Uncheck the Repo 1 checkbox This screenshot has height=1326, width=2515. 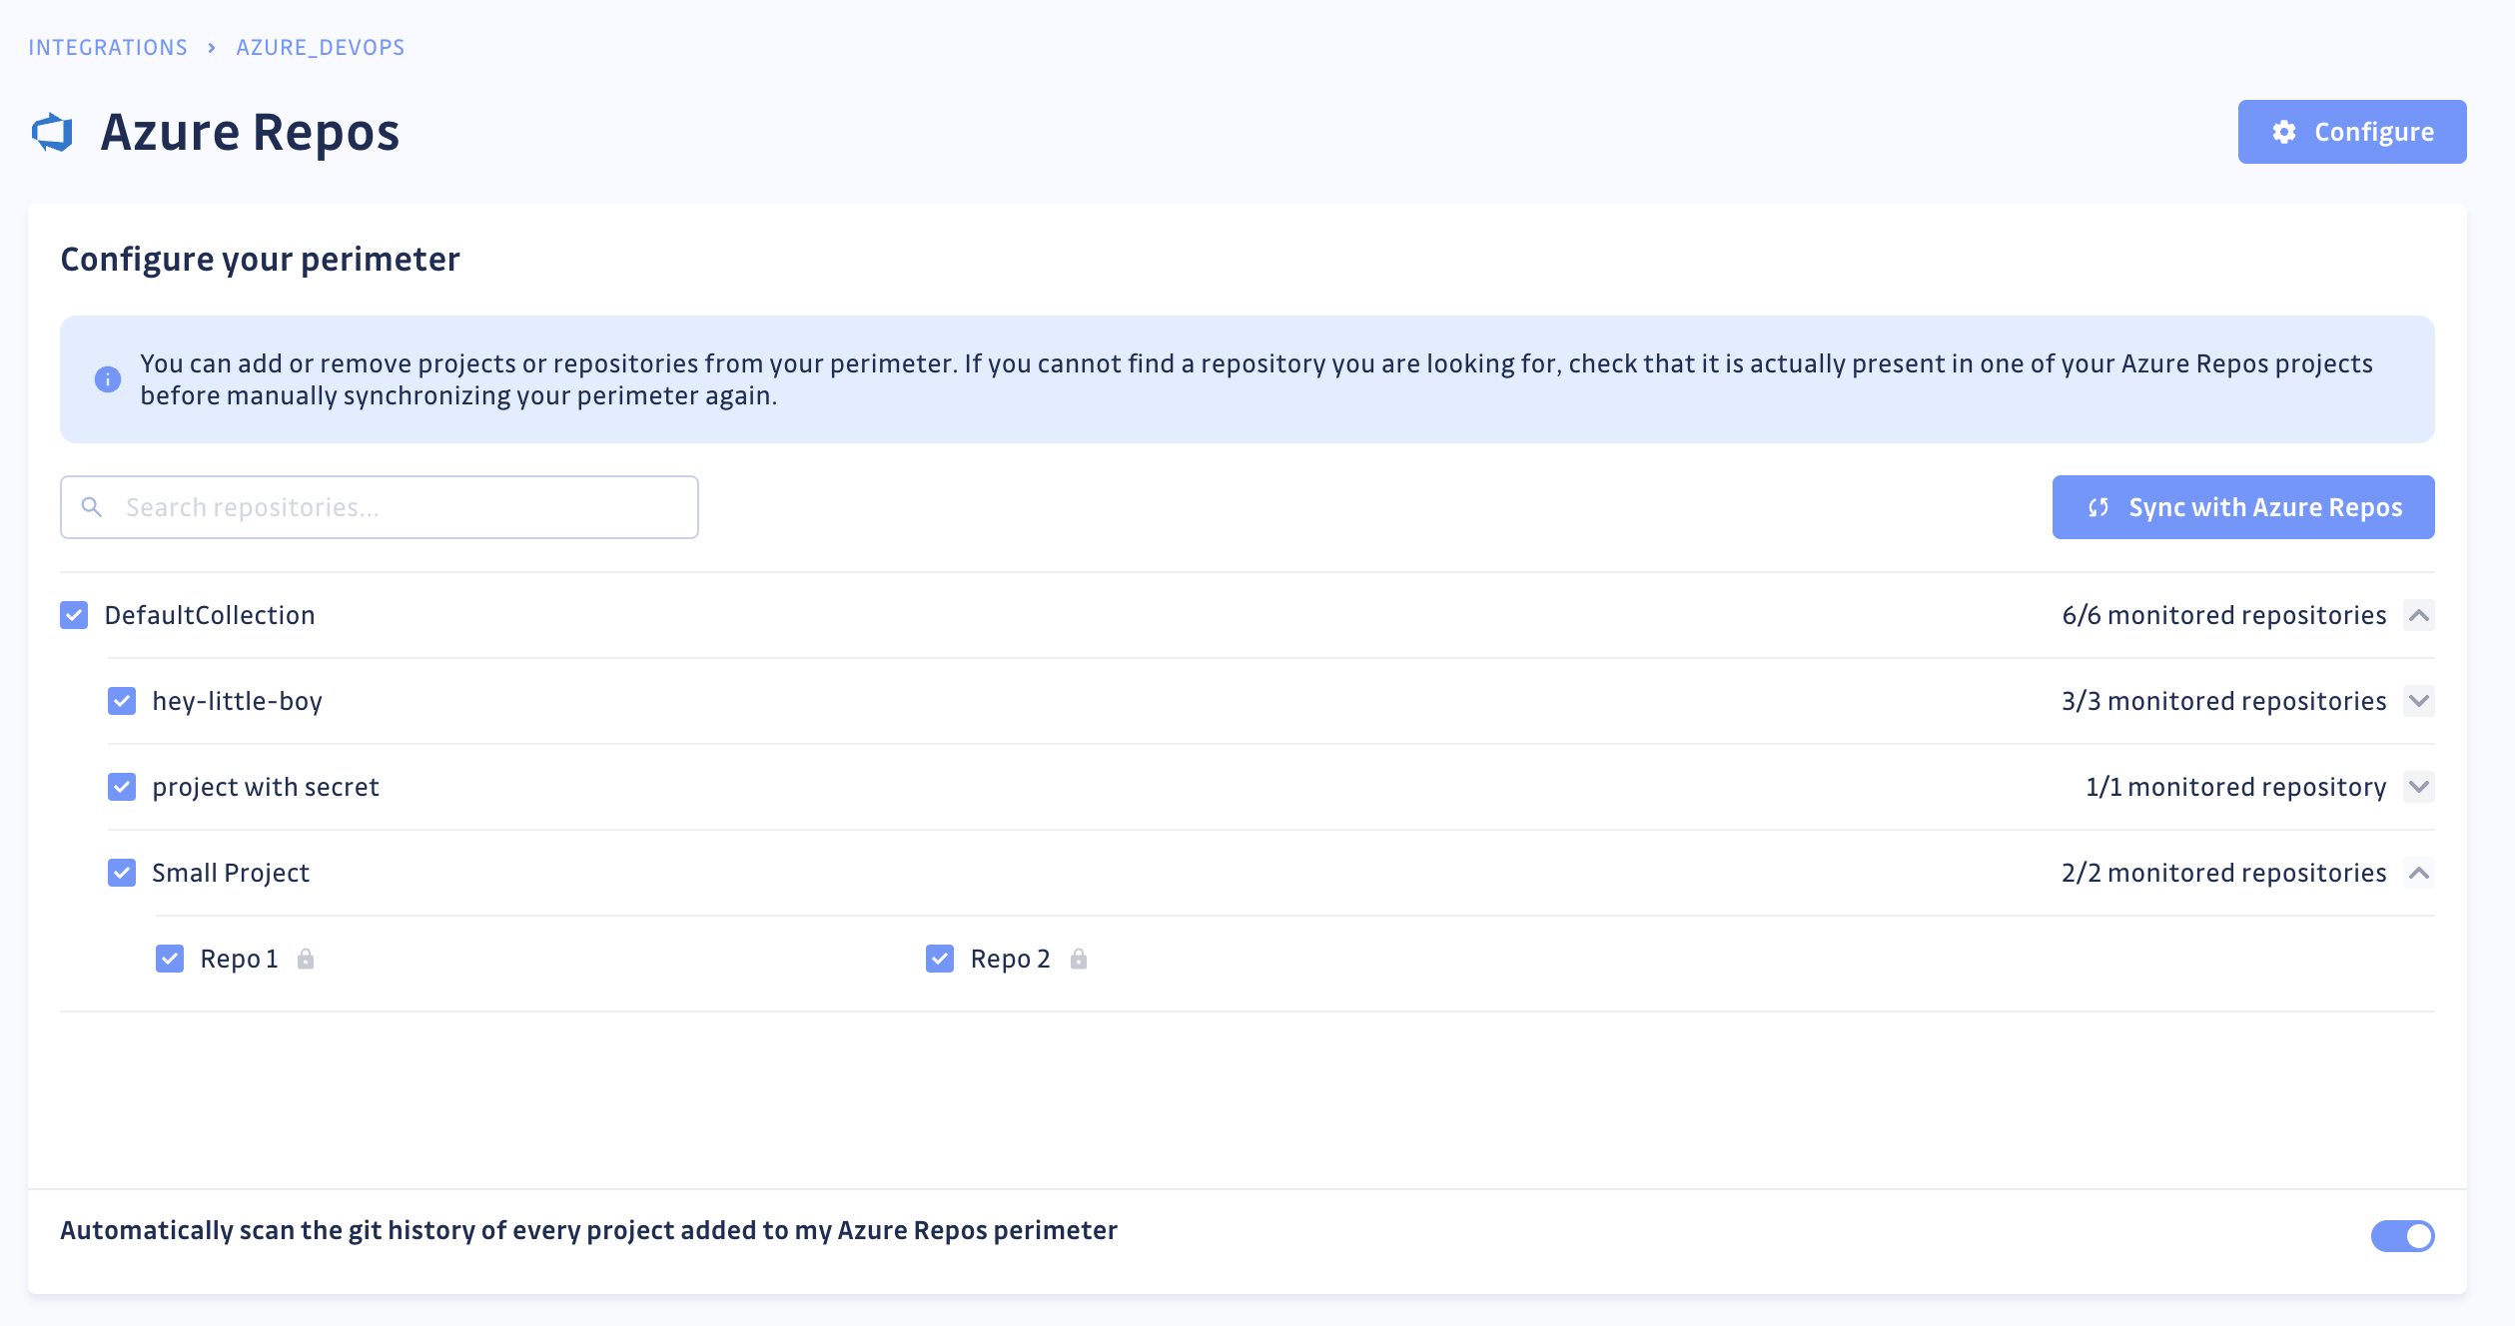pos(170,959)
